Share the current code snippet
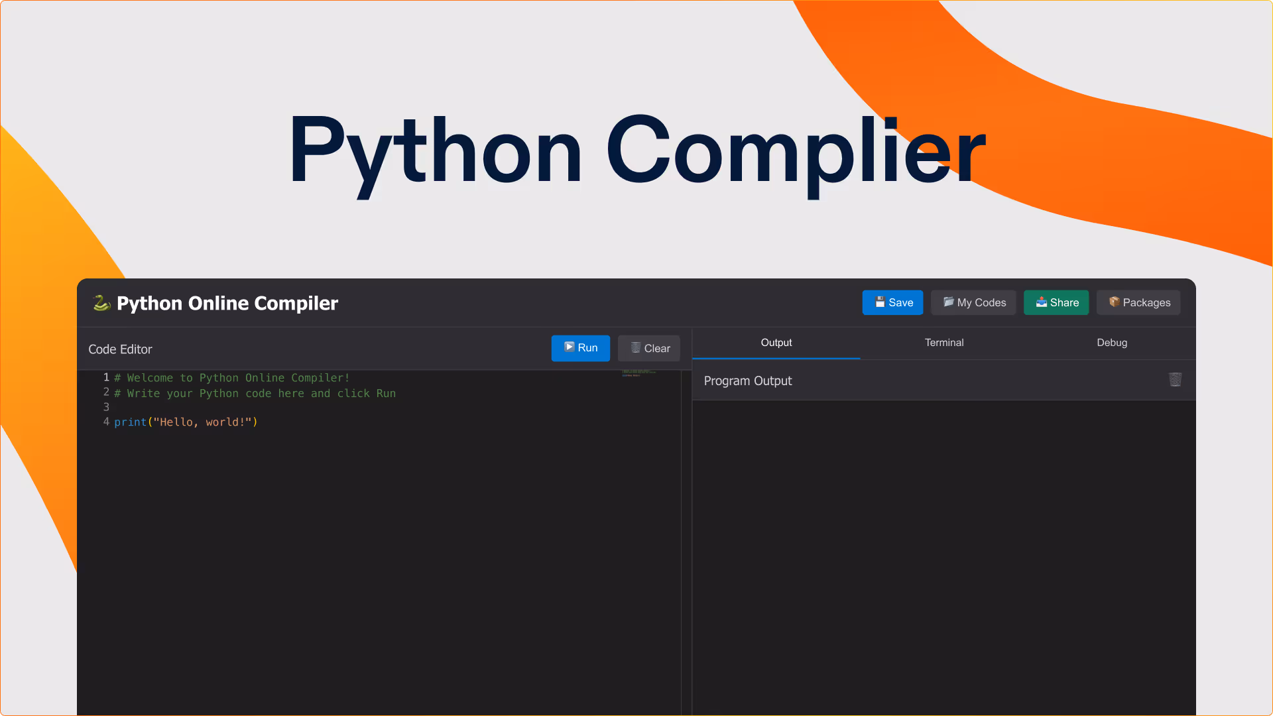This screenshot has width=1273, height=716. [x=1056, y=302]
